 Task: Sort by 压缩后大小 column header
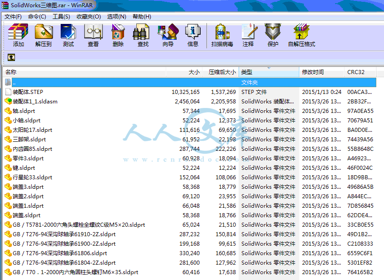coord(221,72)
